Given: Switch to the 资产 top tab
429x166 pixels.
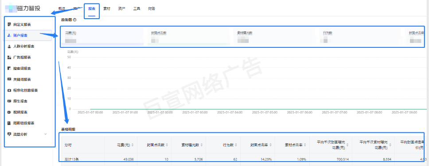Looking at the screenshot, I should [x=122, y=9].
